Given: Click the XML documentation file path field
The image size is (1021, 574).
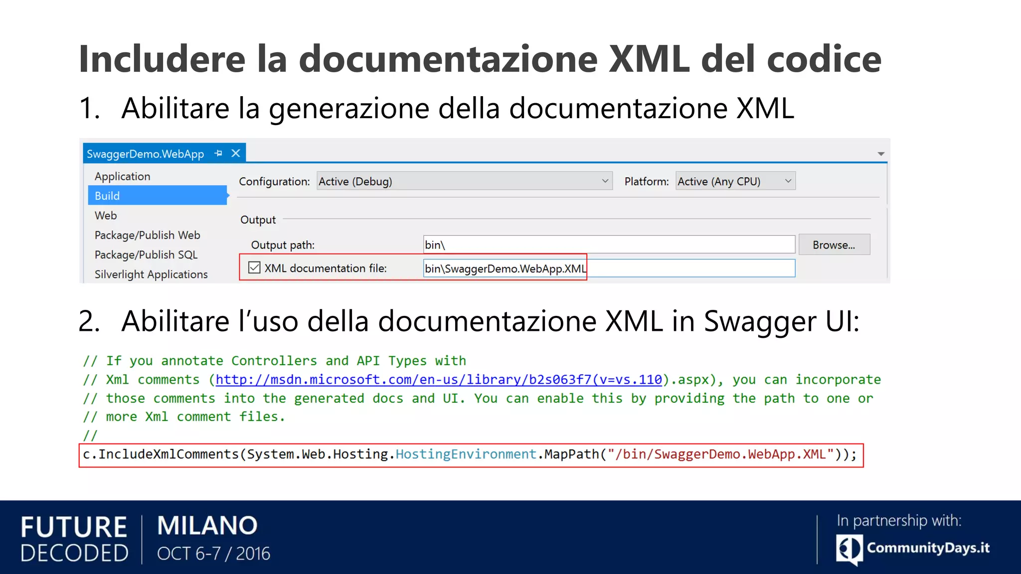Looking at the screenshot, I should tap(609, 268).
